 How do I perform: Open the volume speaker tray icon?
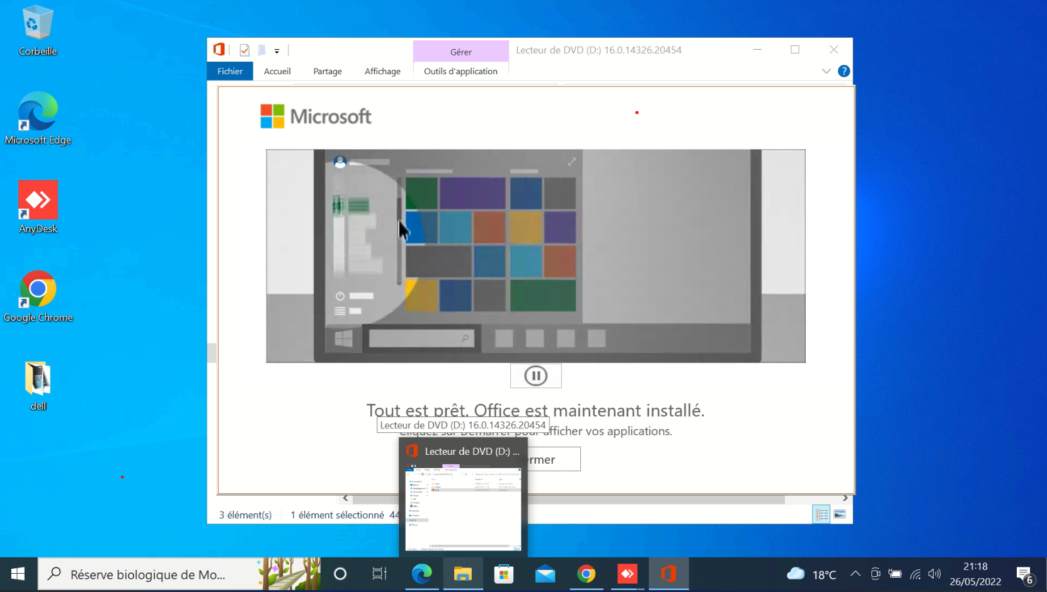pyautogui.click(x=935, y=574)
